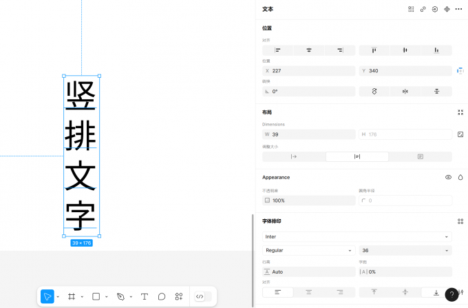Open text styles four-dot icon
Viewport: 468px width, 308px height.
(460, 221)
